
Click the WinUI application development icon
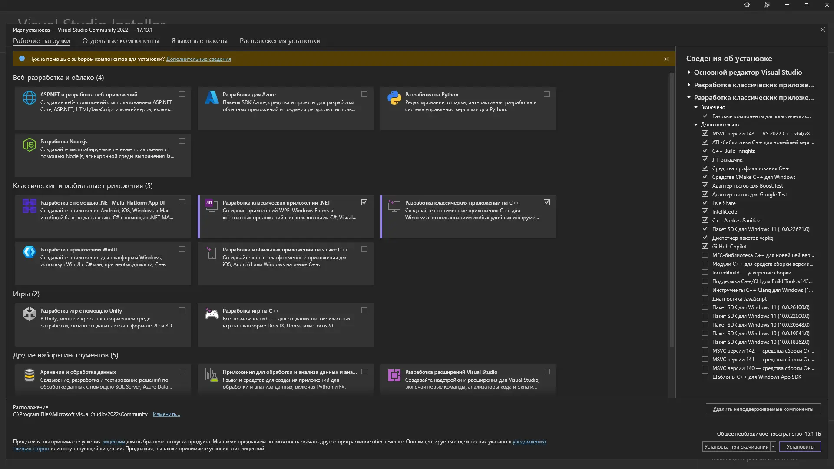coord(30,252)
